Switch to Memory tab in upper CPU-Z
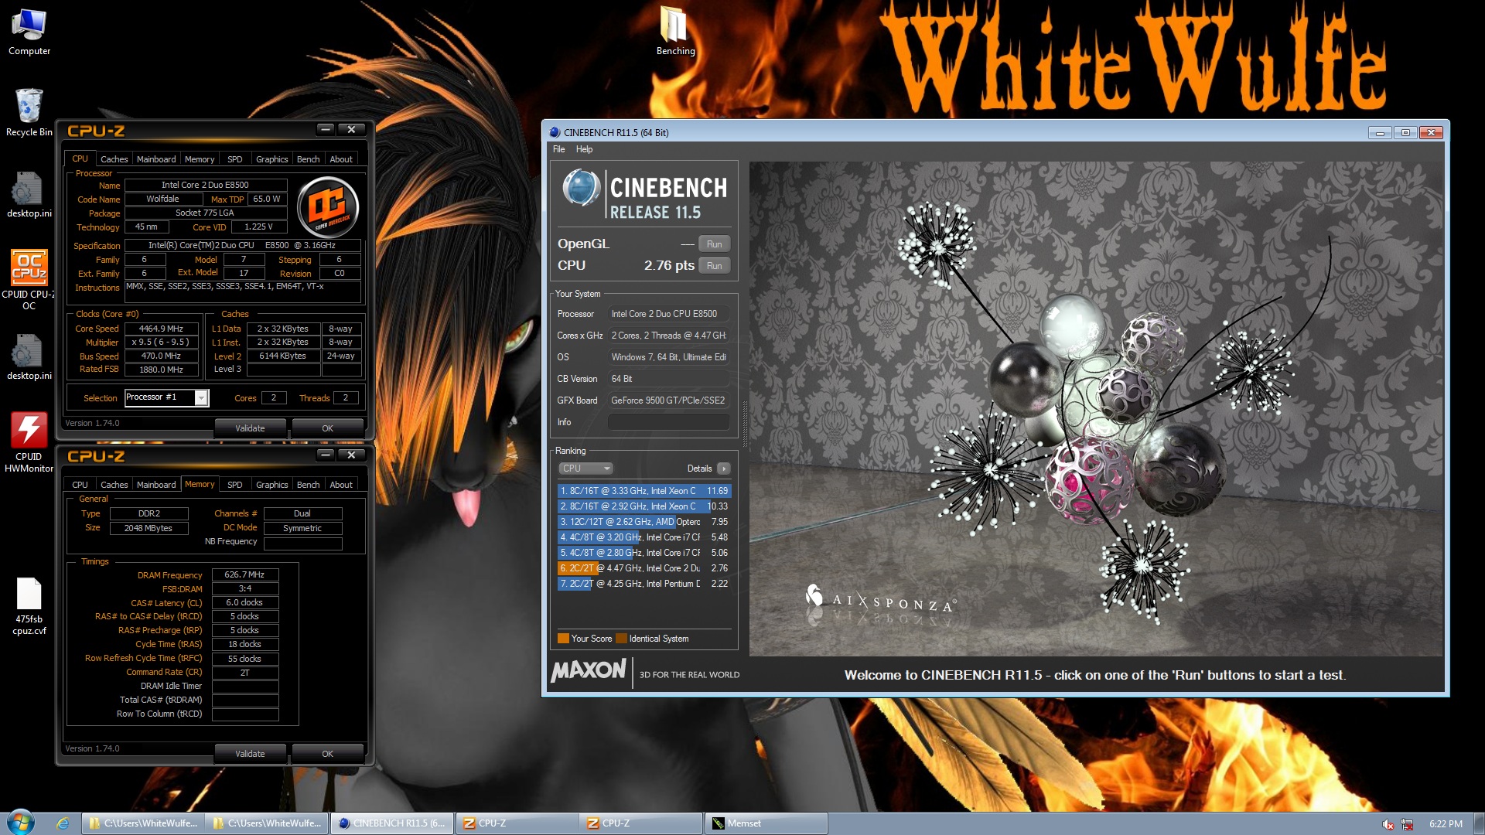Screen dimensions: 1485x835 pos(200,159)
